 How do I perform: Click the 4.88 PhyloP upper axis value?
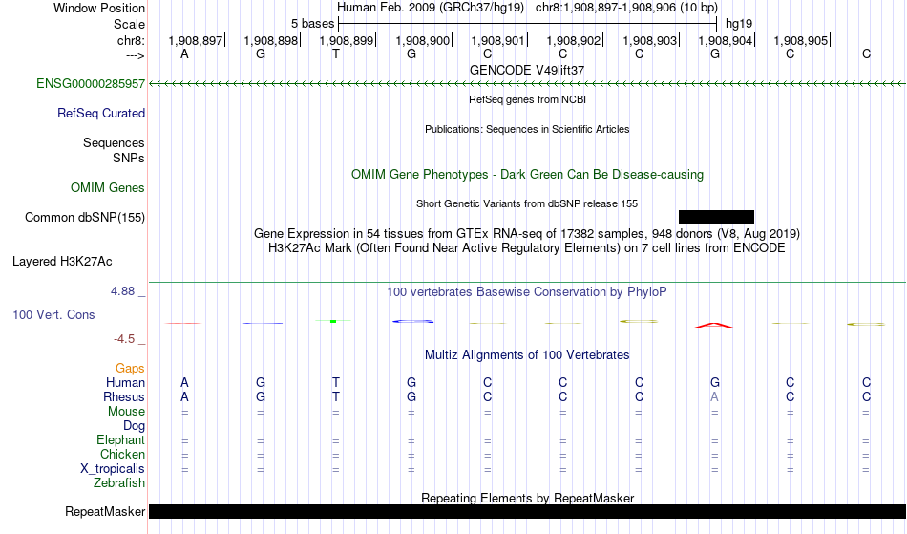click(x=122, y=291)
